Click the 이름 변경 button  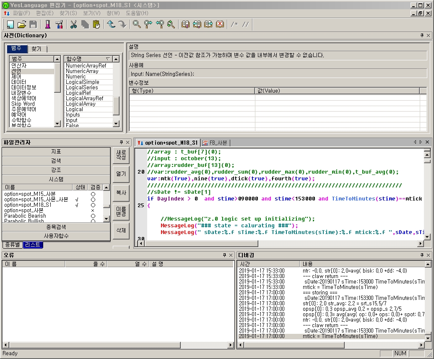121,212
